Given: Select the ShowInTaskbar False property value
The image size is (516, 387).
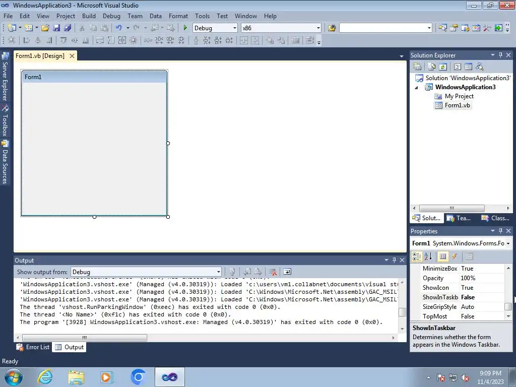Looking at the screenshot, I should click(x=482, y=297).
